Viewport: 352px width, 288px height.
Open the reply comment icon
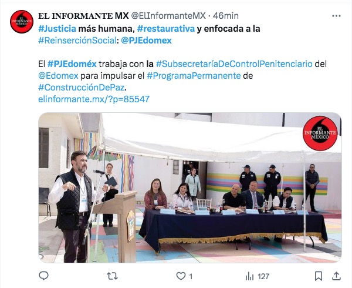tap(43, 276)
